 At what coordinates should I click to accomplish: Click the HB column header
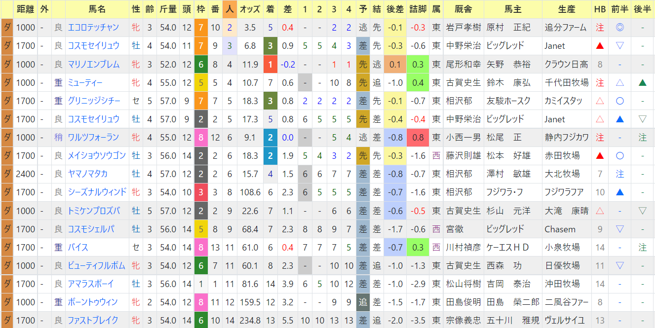(x=600, y=9)
